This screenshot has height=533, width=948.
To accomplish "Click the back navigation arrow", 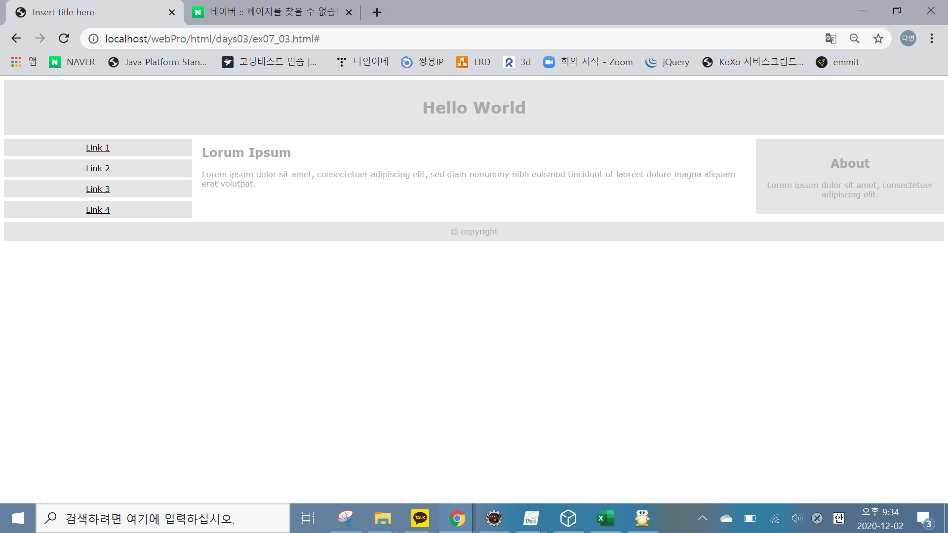I will [x=16, y=38].
